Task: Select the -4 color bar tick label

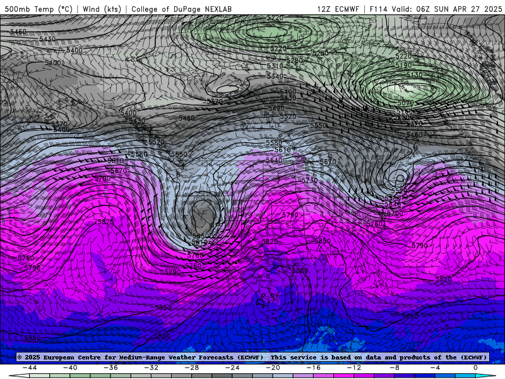Action: [x=435, y=368]
